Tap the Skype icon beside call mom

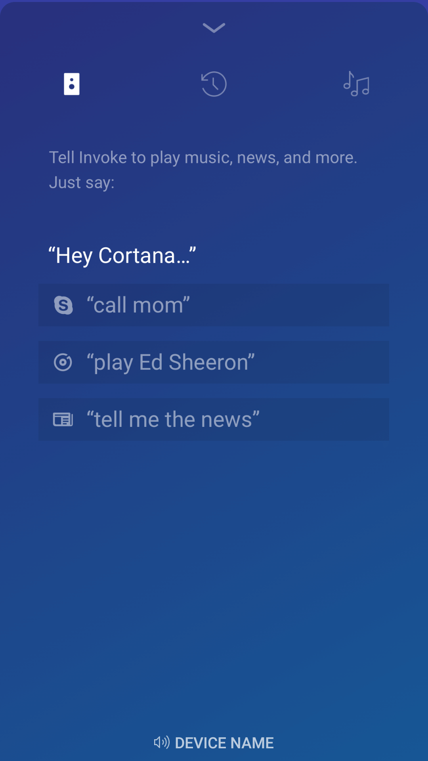pyautogui.click(x=63, y=305)
